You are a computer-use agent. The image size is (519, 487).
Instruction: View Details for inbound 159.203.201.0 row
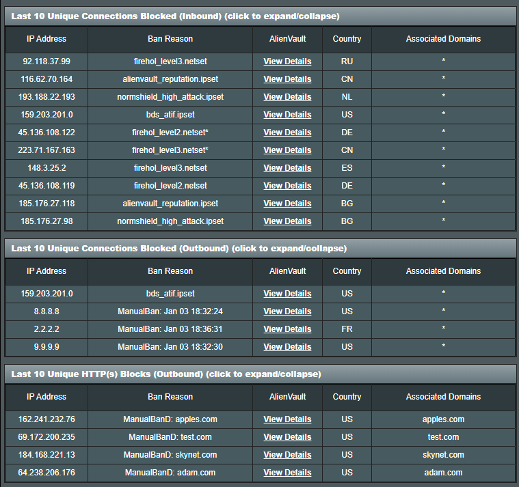(287, 115)
